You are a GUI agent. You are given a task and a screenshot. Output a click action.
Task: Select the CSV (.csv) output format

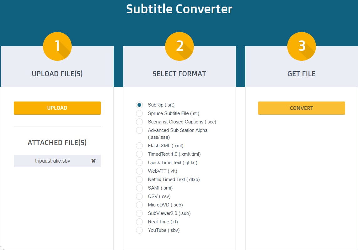[139, 196]
